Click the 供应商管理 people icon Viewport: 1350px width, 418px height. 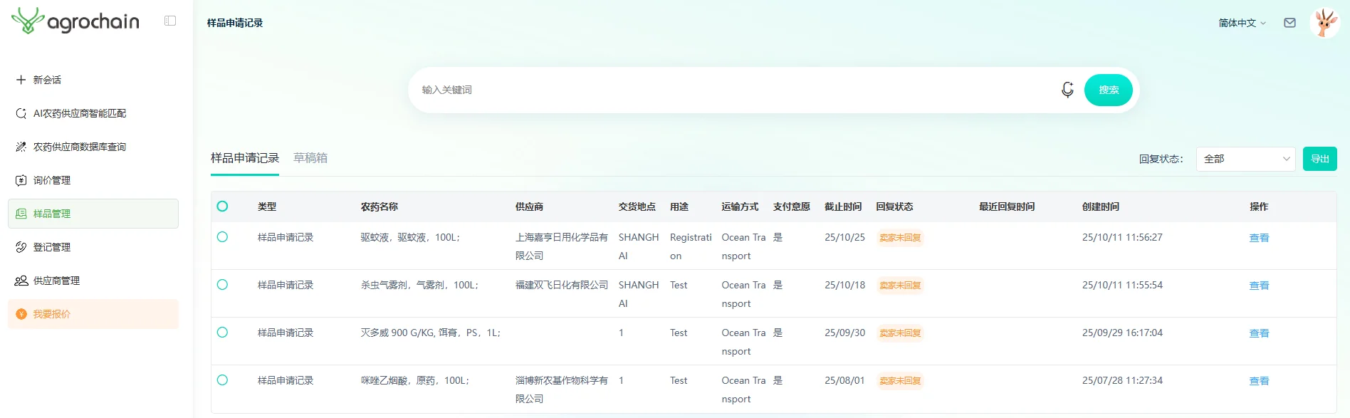21,281
